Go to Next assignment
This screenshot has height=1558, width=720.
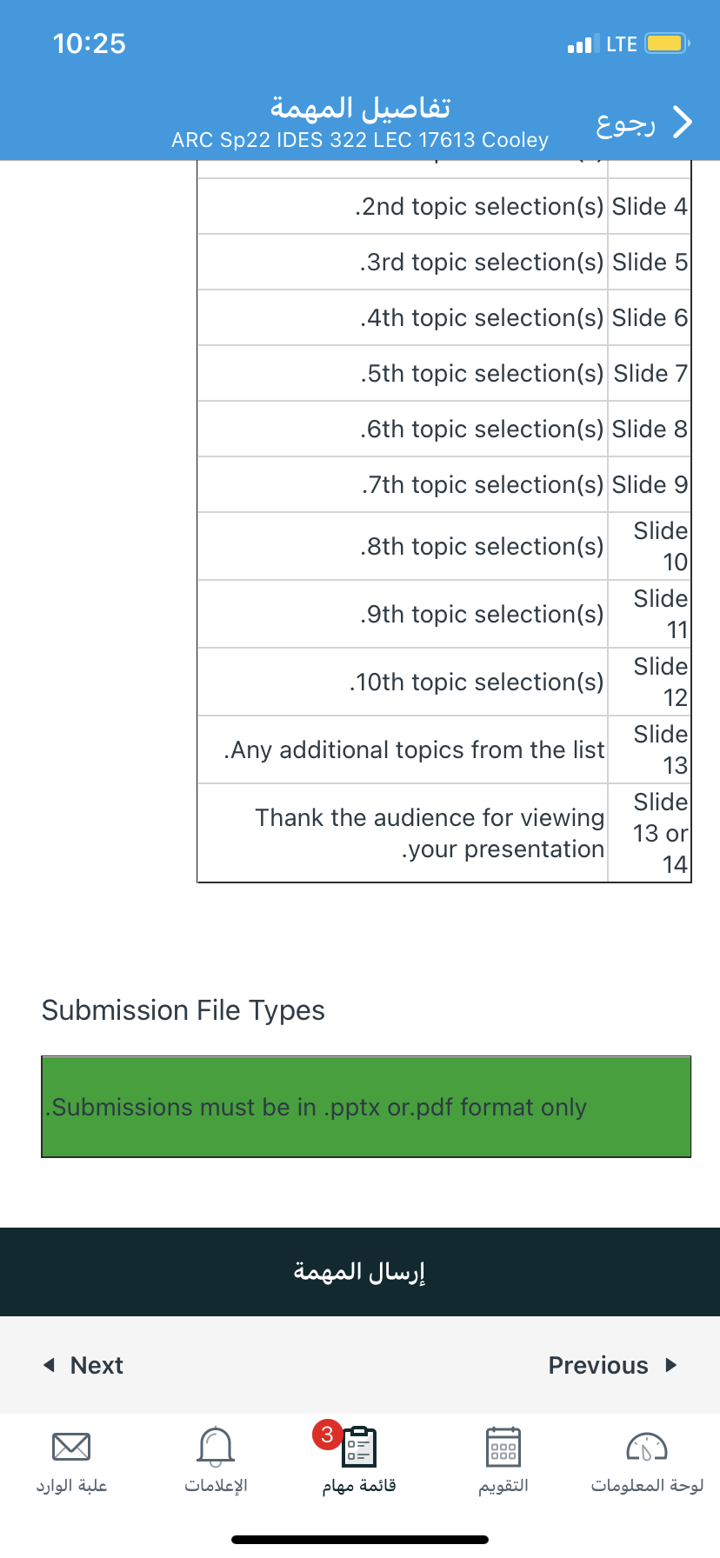tap(97, 1365)
